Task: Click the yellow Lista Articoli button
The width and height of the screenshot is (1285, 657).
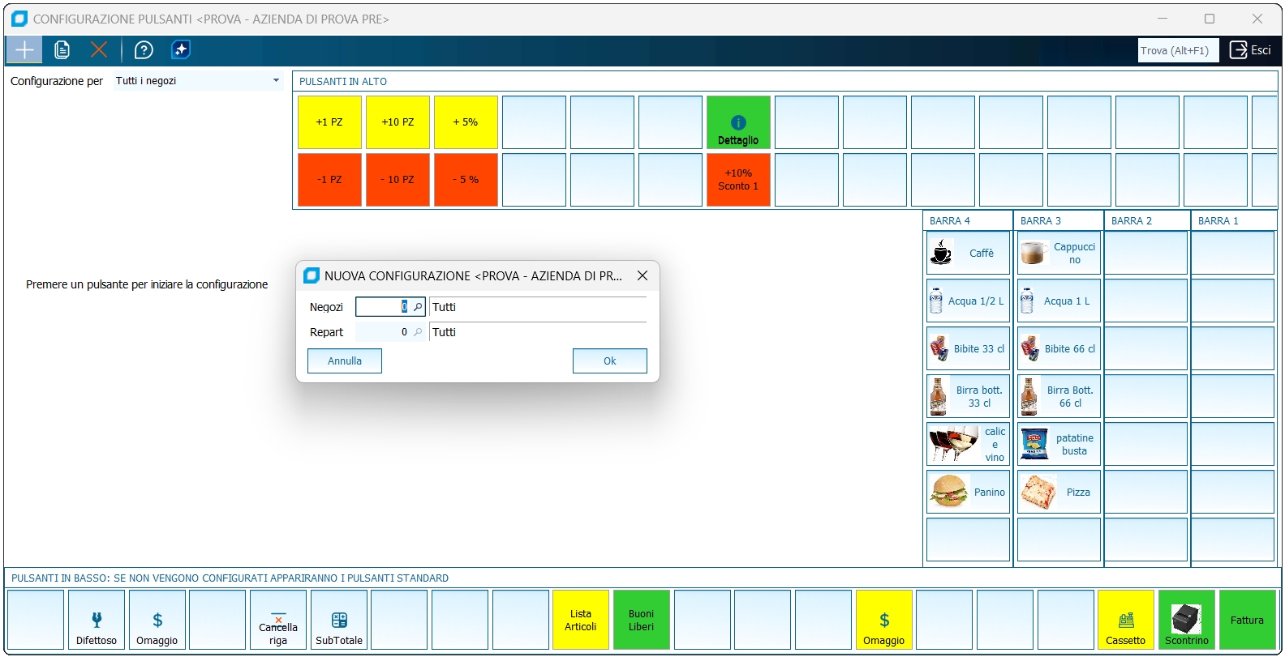Action: [x=581, y=620]
